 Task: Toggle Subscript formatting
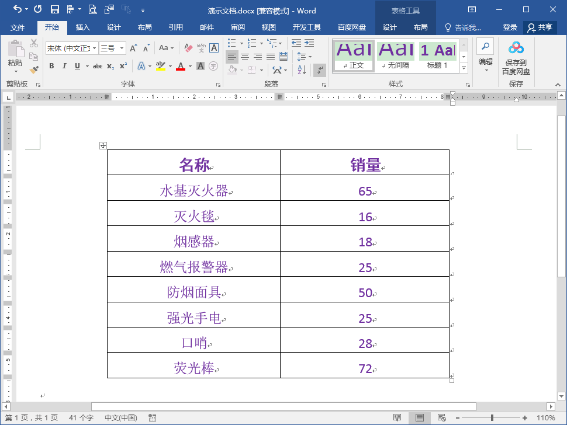pyautogui.click(x=110, y=66)
